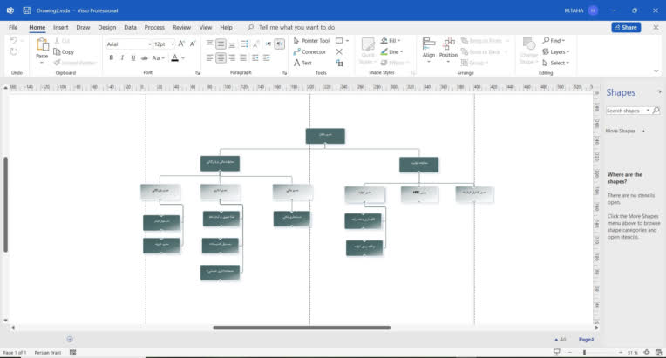The image size is (666, 358).
Task: Click the connection point X tool
Action: pyautogui.click(x=339, y=51)
